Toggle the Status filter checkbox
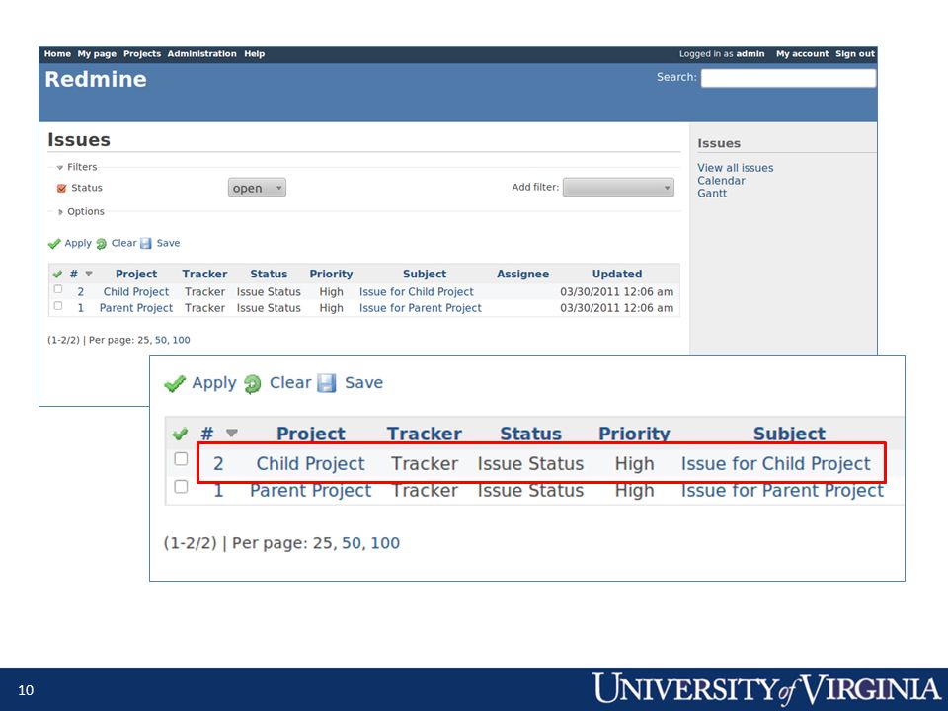Screen dimensions: 948x711 pos(61,188)
